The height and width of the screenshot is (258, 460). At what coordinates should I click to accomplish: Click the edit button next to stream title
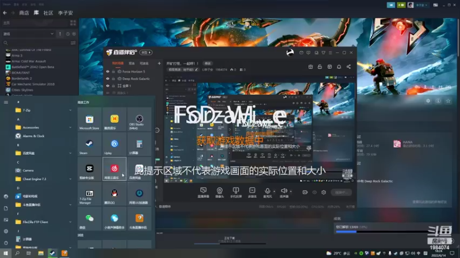[x=208, y=64]
